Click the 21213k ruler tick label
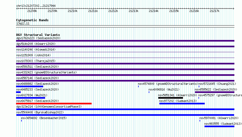 click(134, 11)
